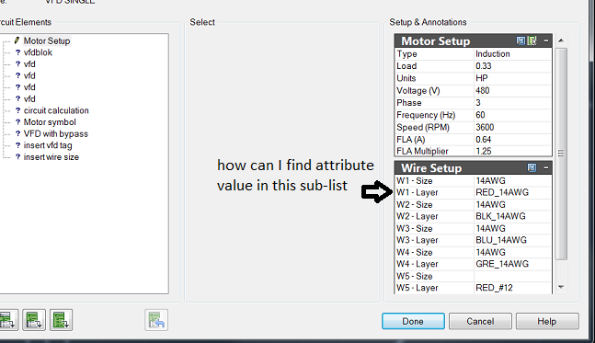Select insert vfd tag tree item
Viewport: 595px width, 343px height.
coord(48,145)
